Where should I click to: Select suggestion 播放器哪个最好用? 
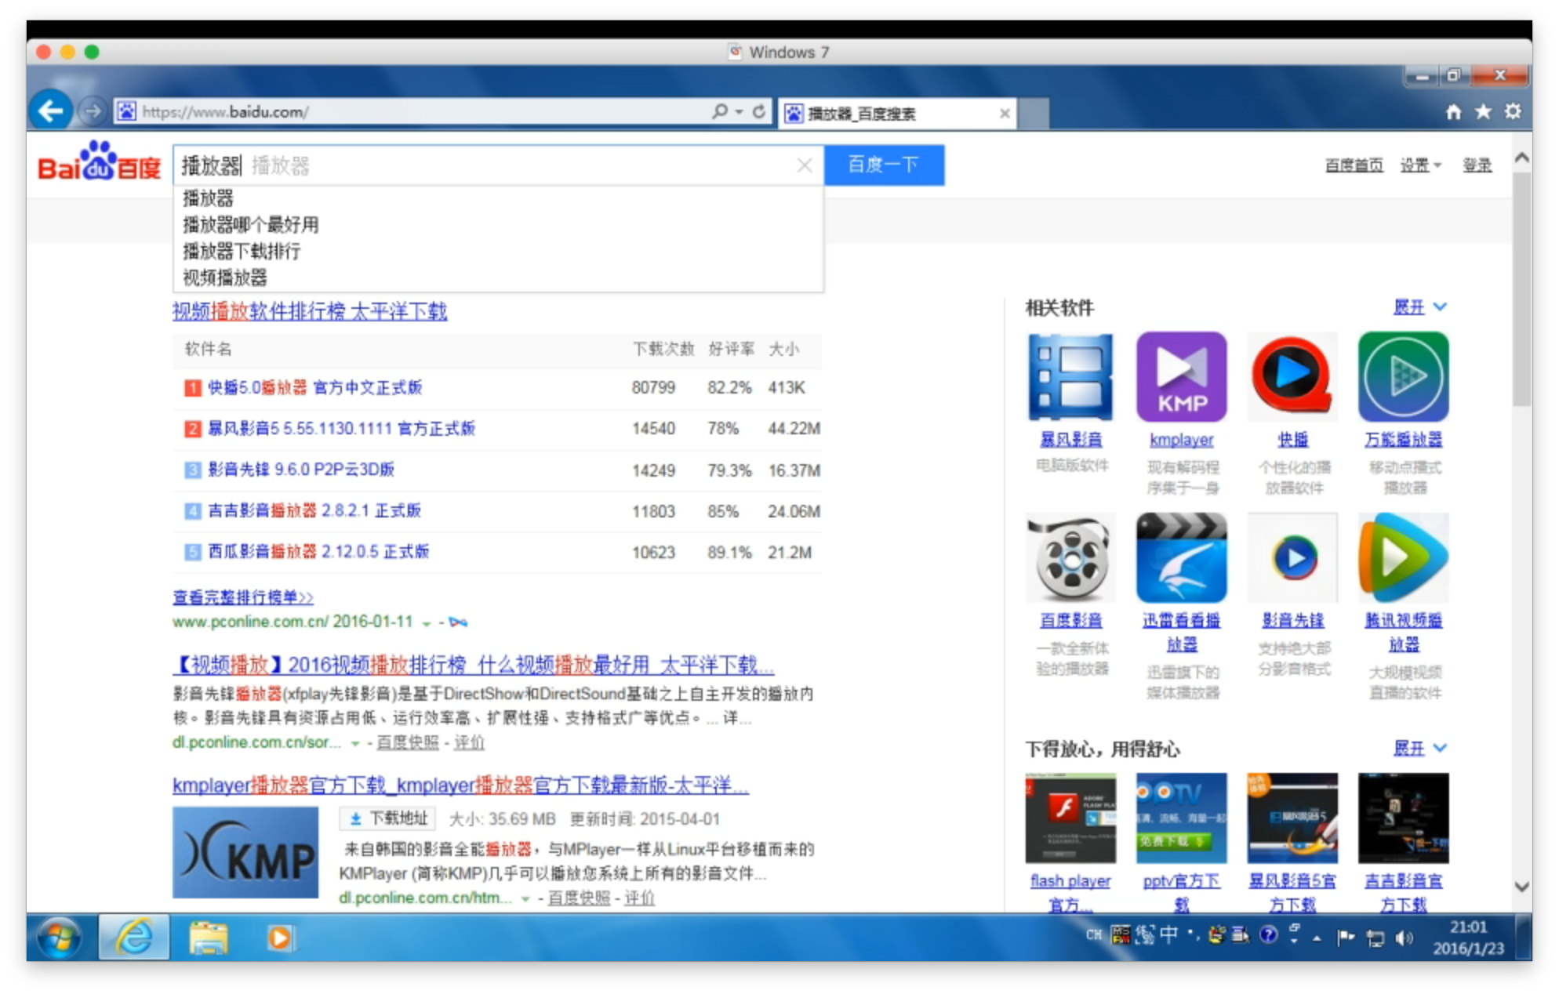[x=250, y=225]
